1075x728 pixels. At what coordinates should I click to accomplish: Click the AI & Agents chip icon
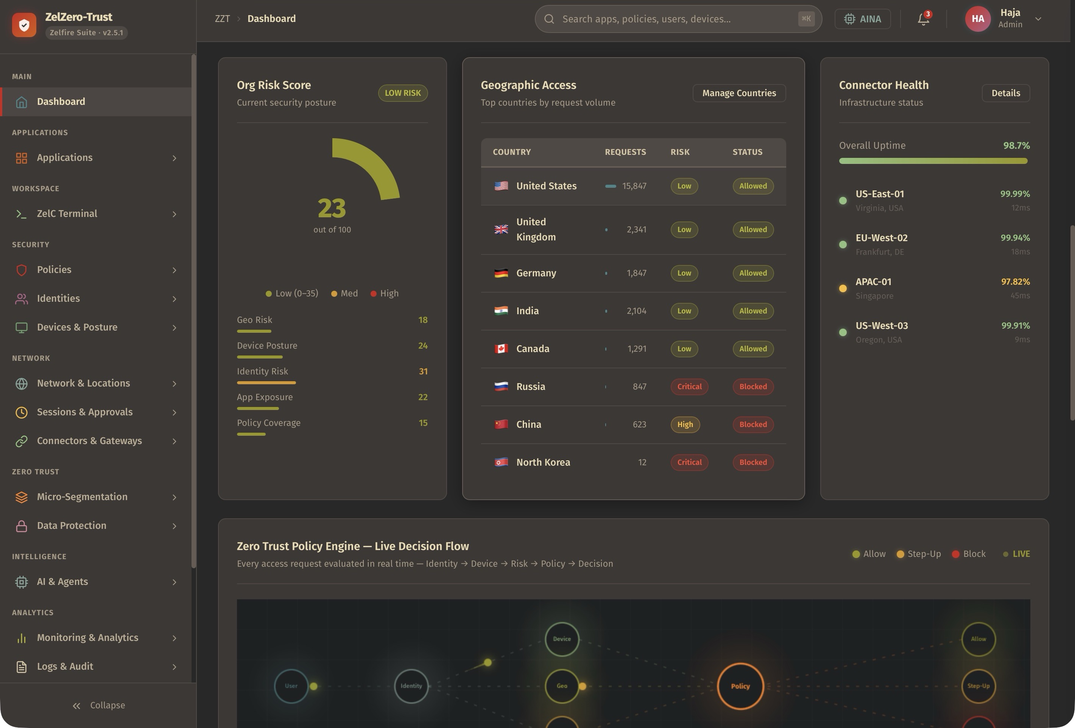tap(21, 582)
